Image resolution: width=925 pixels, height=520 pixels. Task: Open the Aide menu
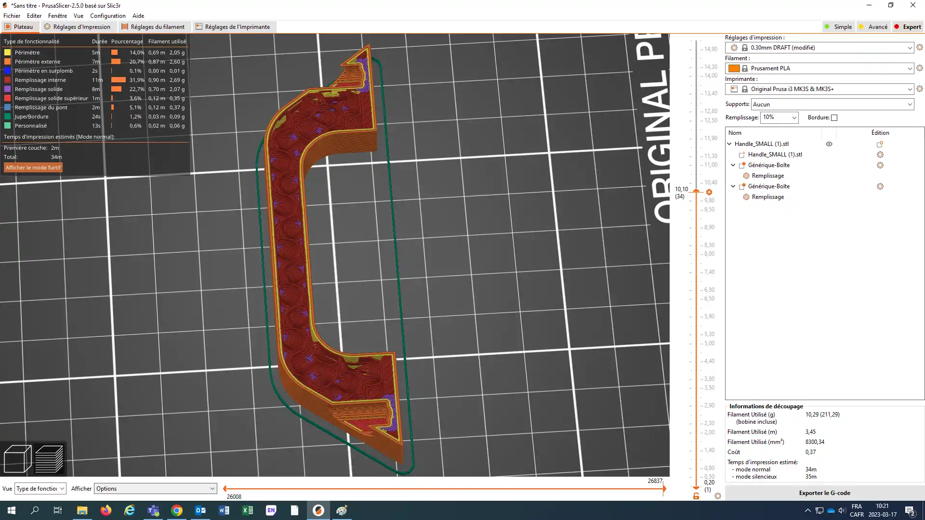[138, 16]
